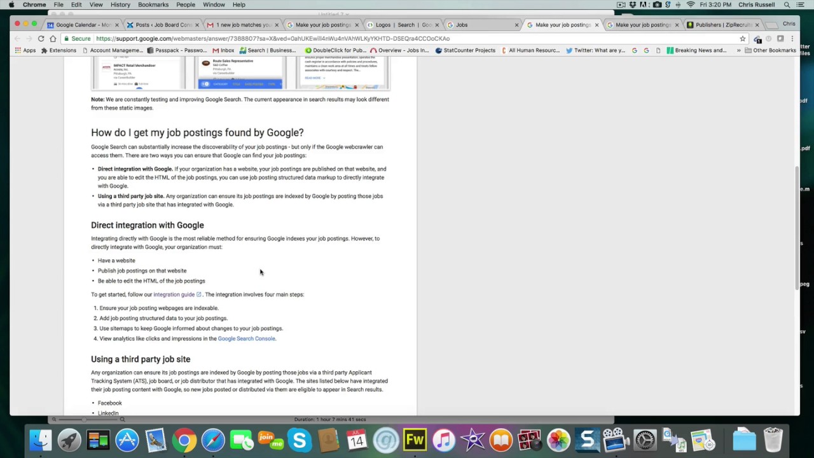This screenshot has width=814, height=458.
Task: Open the Apple menu
Action: coord(11,4)
